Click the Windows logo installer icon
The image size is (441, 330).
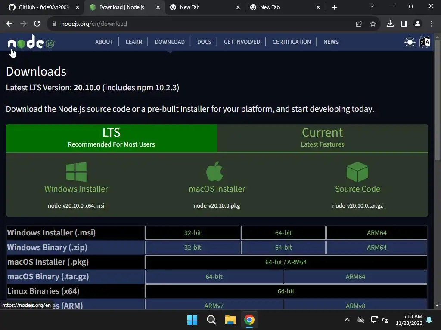click(x=76, y=172)
